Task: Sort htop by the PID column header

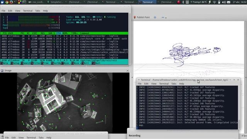Action: [x=5, y=33]
